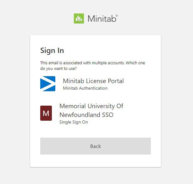The height and width of the screenshot is (184, 193).
Task: Click the word Newfoundland in SSO option
Action: [80, 115]
